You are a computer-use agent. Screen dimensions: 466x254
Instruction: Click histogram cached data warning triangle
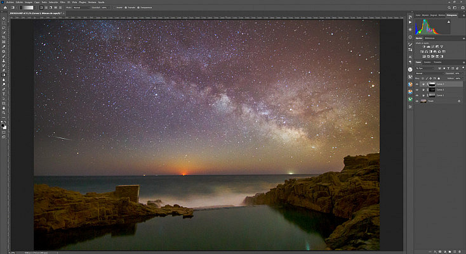coord(448,22)
